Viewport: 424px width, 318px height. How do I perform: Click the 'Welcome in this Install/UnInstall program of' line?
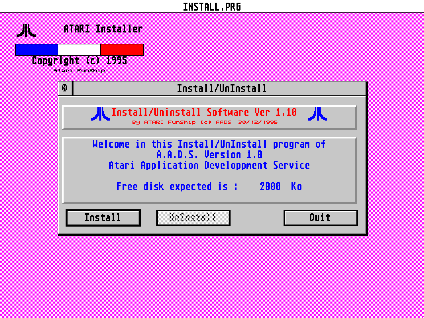tap(209, 144)
